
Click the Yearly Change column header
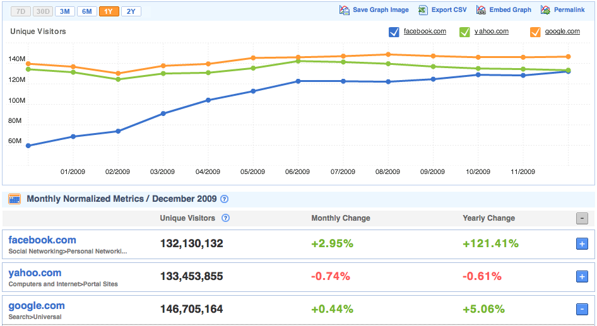pos(489,218)
